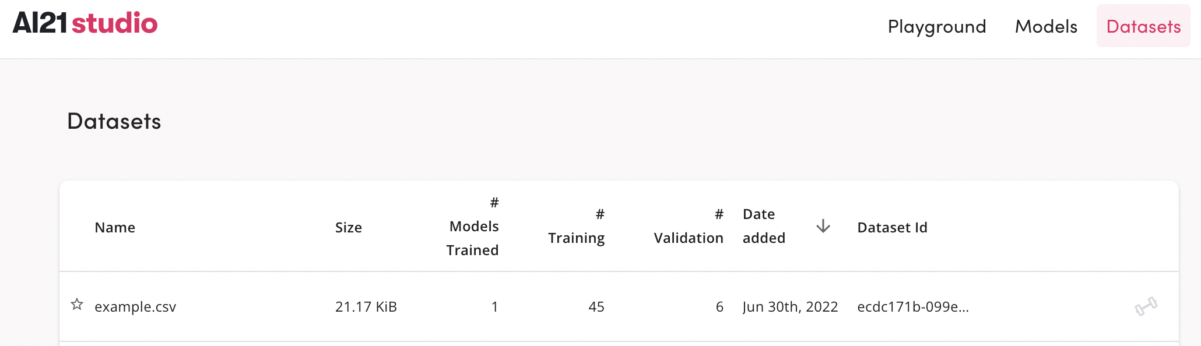Viewport: 1201px width, 346px height.
Task: Click the 21.17 KiB size value
Action: (366, 306)
